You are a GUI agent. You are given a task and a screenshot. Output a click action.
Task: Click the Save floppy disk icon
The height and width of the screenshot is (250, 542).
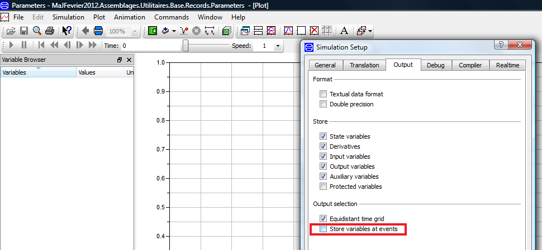pos(24,31)
